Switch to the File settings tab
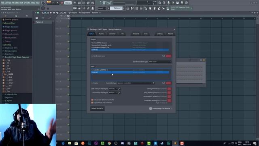 [x=122, y=34]
